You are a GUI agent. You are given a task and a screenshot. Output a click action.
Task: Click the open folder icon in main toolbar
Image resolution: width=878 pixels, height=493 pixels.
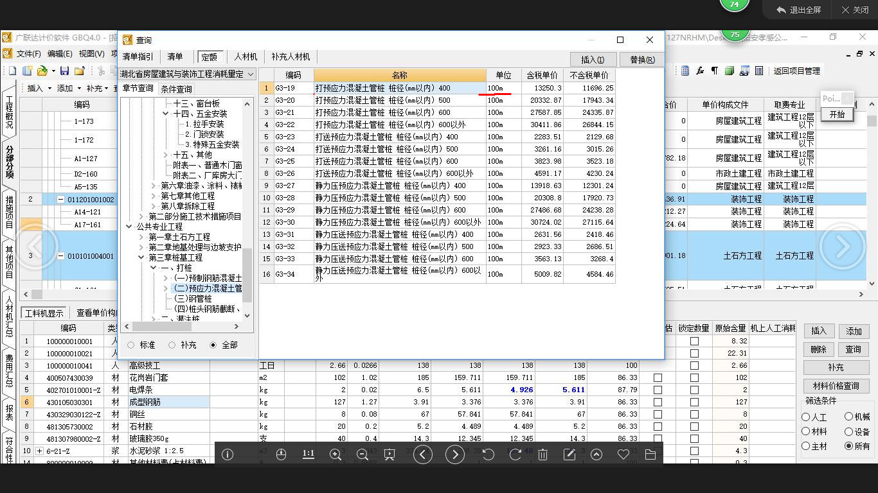tap(42, 71)
